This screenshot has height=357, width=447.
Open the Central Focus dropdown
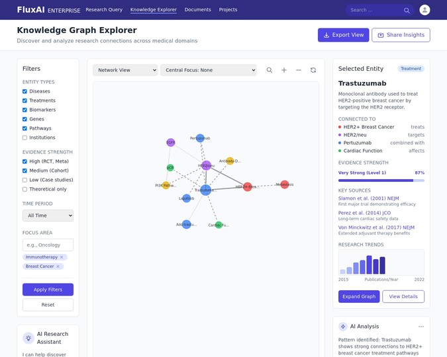(209, 70)
